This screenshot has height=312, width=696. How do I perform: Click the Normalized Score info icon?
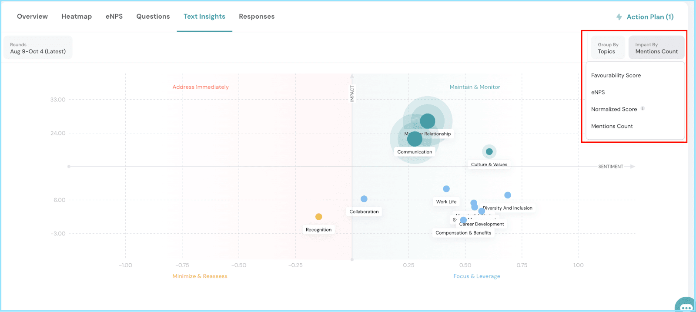[642, 109]
